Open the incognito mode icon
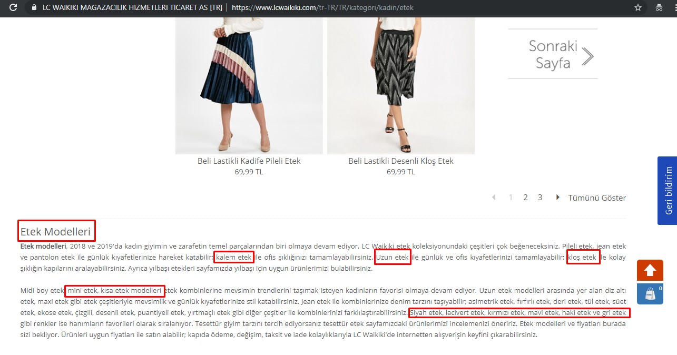The image size is (677, 355). (659, 8)
